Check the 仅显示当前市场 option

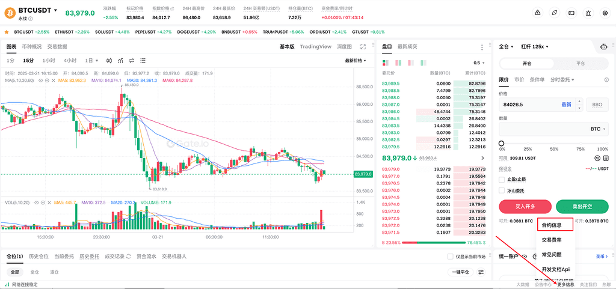(x=451, y=257)
